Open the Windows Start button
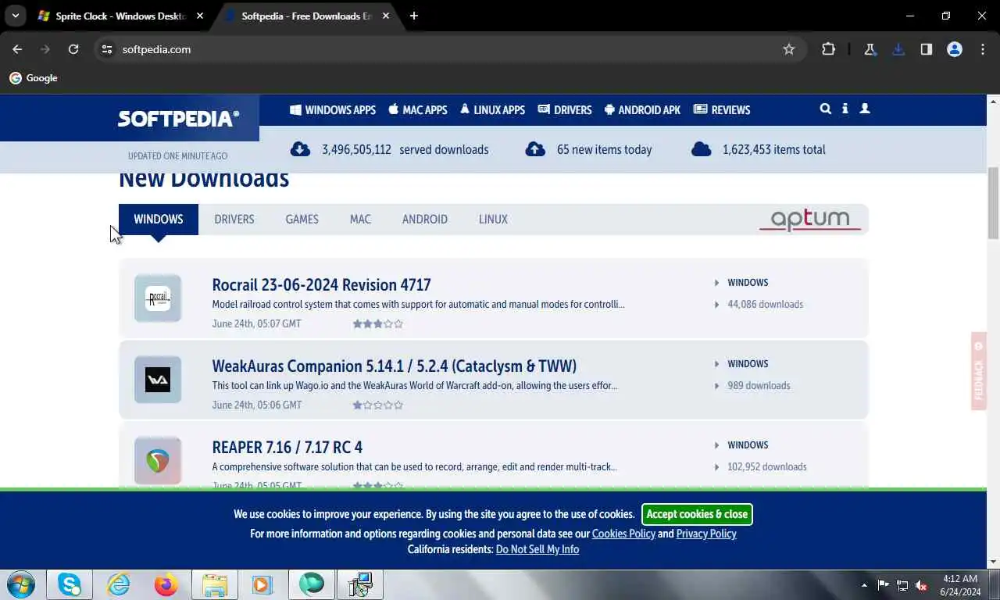 [x=20, y=584]
